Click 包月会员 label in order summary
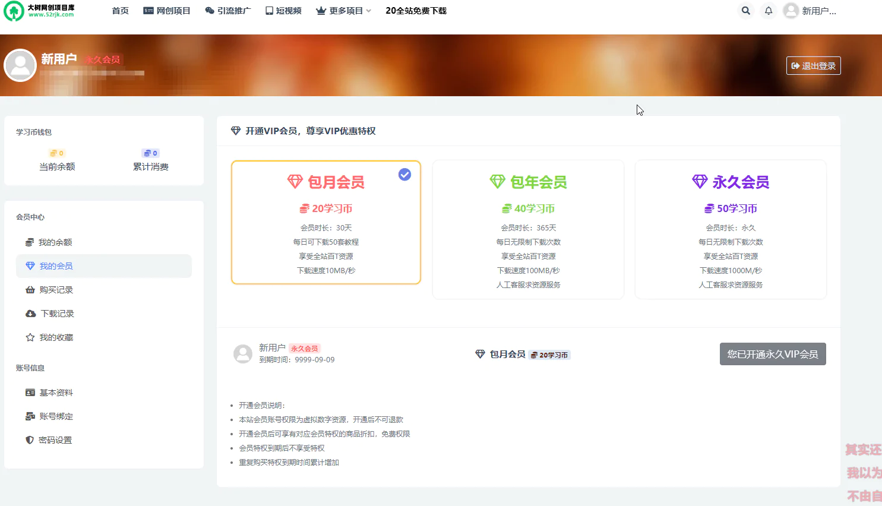 click(507, 354)
